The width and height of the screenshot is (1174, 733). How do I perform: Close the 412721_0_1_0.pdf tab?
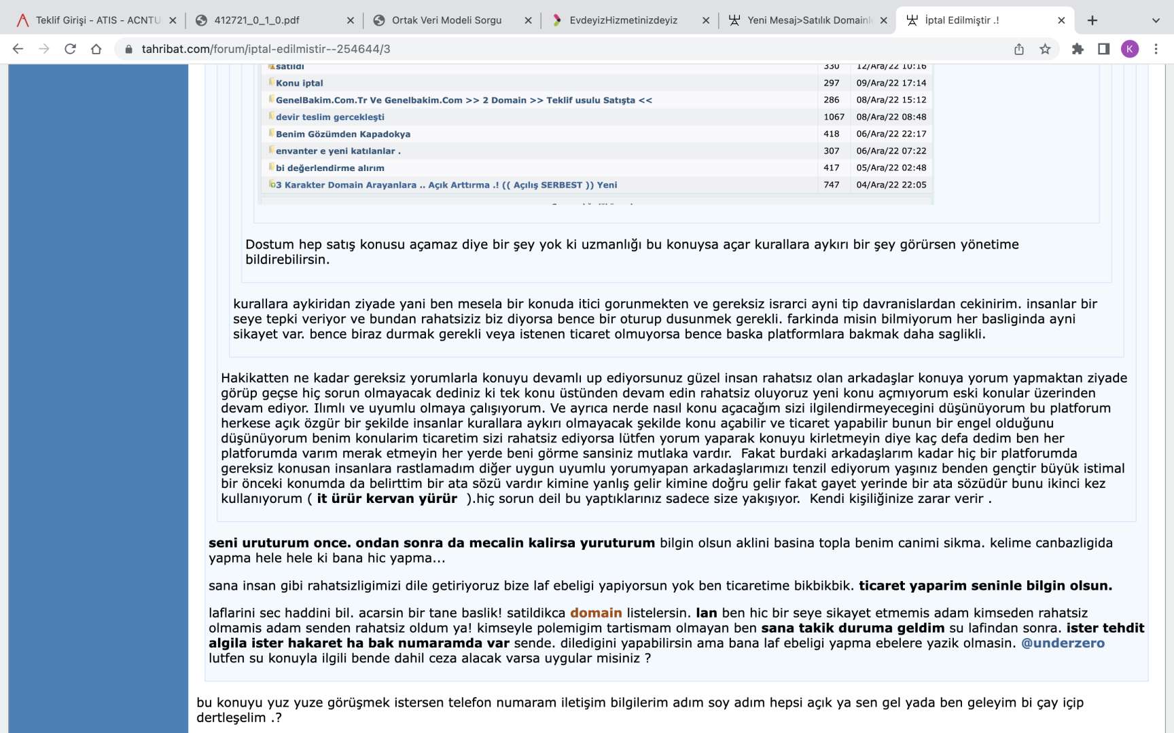click(351, 20)
